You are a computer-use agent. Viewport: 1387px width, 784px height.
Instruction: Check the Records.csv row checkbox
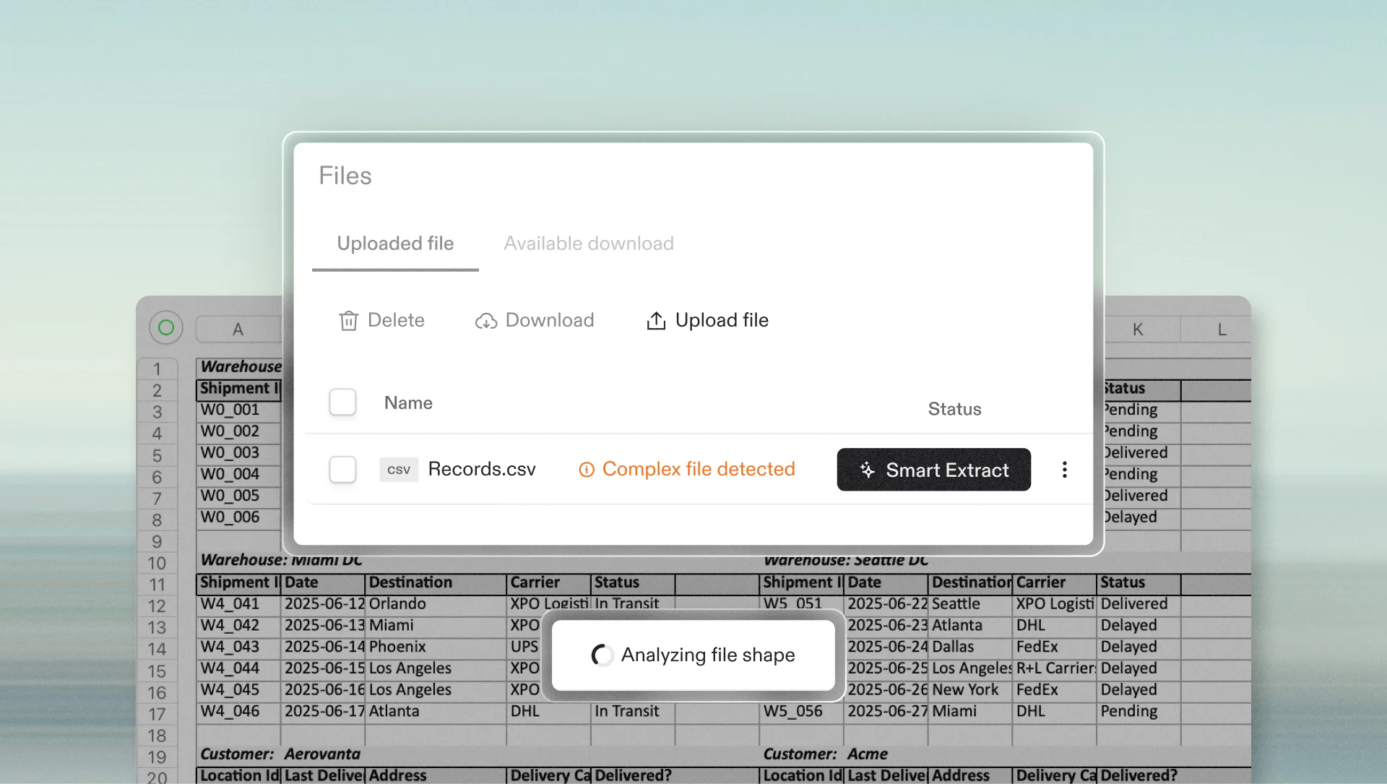pos(342,470)
